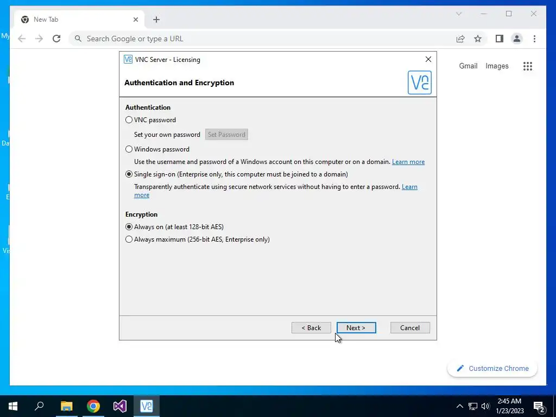Open the Windows Start menu
Image resolution: width=556 pixels, height=417 pixels.
[13, 406]
